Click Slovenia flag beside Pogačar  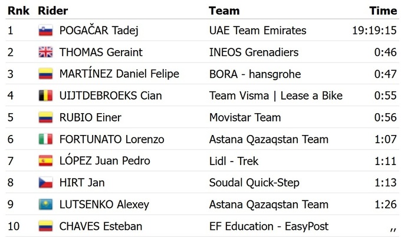(45, 31)
